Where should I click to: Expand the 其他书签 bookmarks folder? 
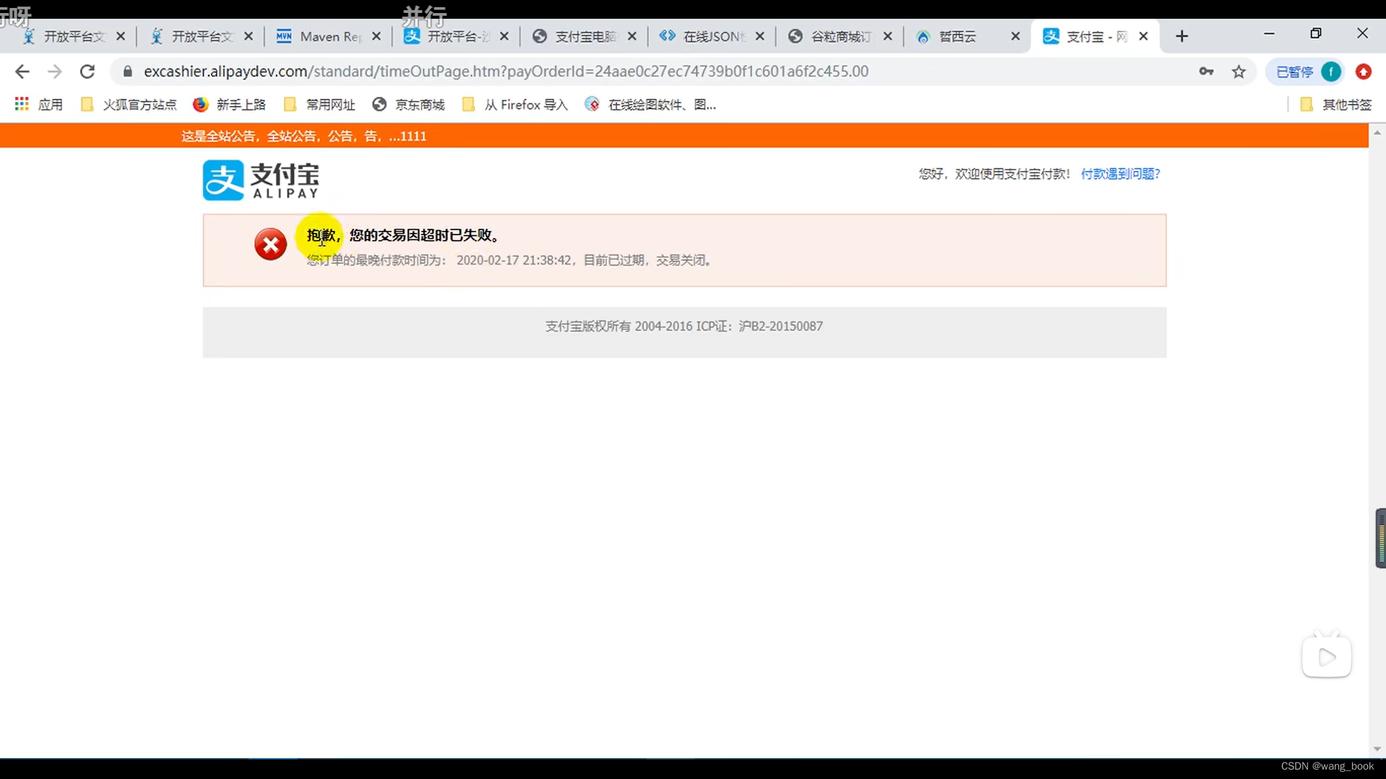1336,105
